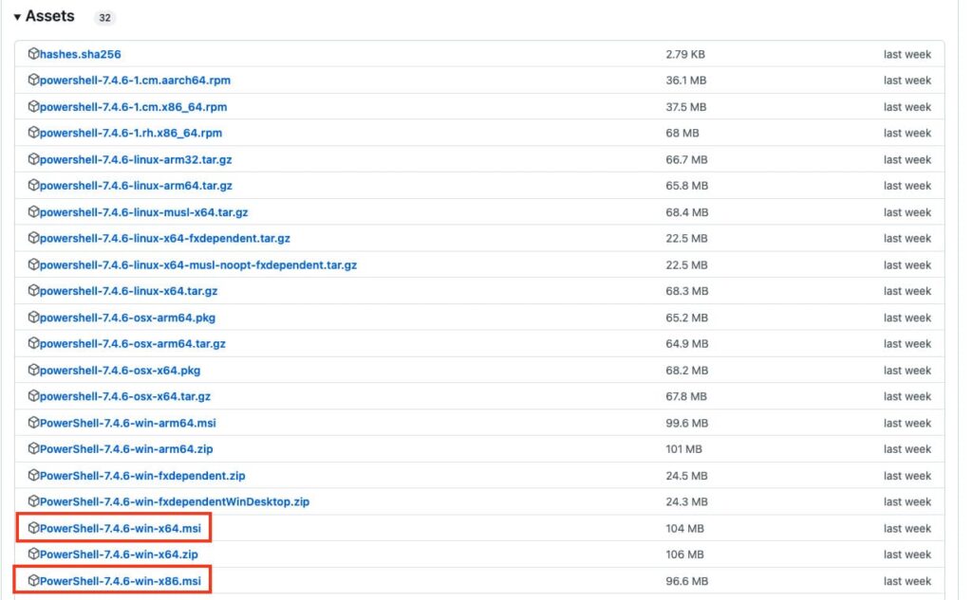Image resolution: width=972 pixels, height=600 pixels.
Task: Click the 24.5 MB size value
Action: pyautogui.click(x=687, y=476)
